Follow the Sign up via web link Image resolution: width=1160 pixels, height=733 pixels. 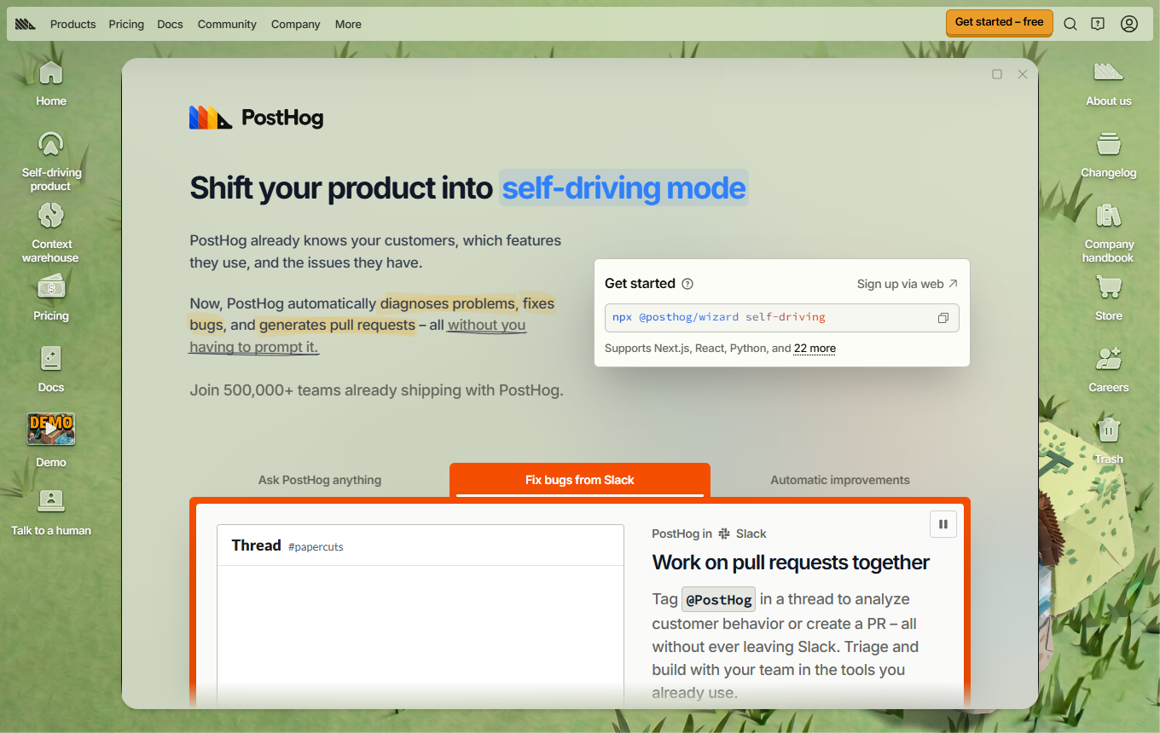click(x=908, y=284)
